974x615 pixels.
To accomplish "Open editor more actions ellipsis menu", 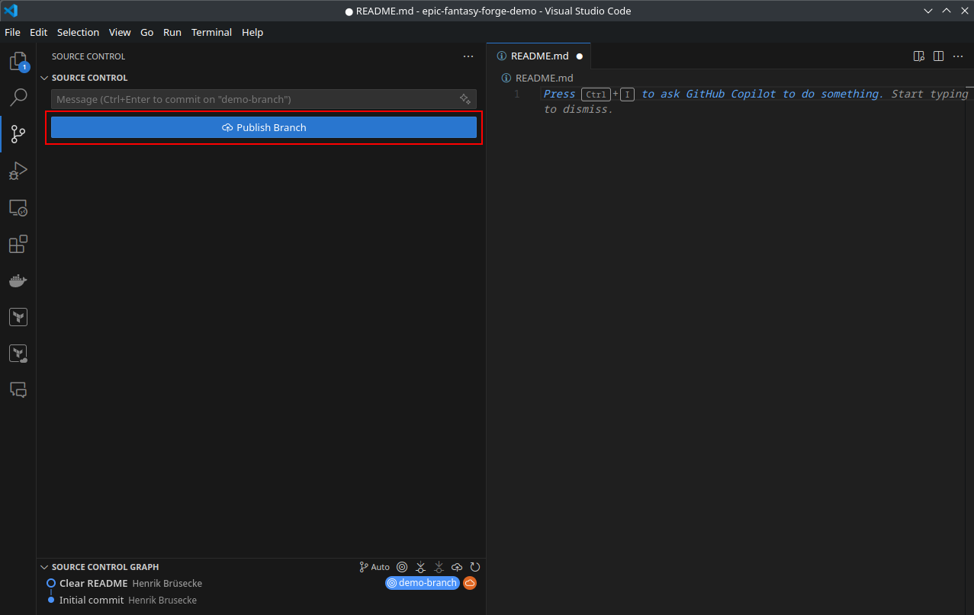I will [x=959, y=56].
